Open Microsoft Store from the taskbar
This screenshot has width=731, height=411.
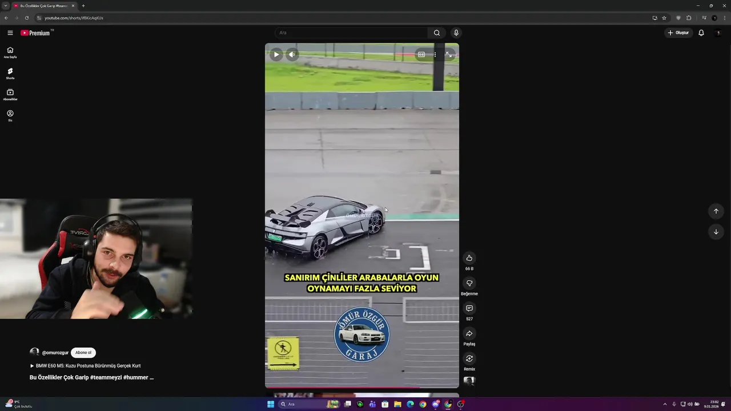click(385, 404)
